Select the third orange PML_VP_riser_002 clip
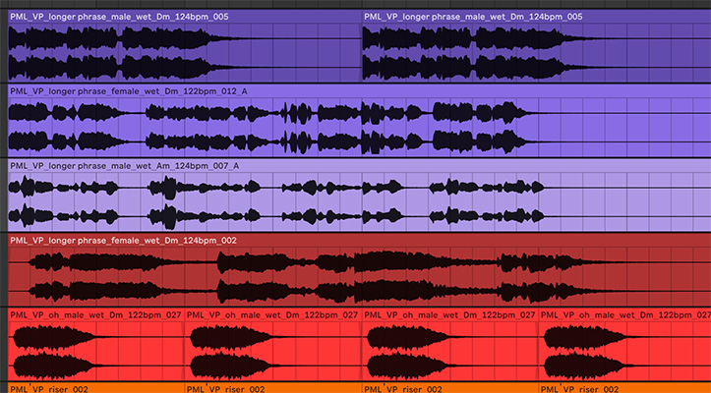 click(449, 388)
